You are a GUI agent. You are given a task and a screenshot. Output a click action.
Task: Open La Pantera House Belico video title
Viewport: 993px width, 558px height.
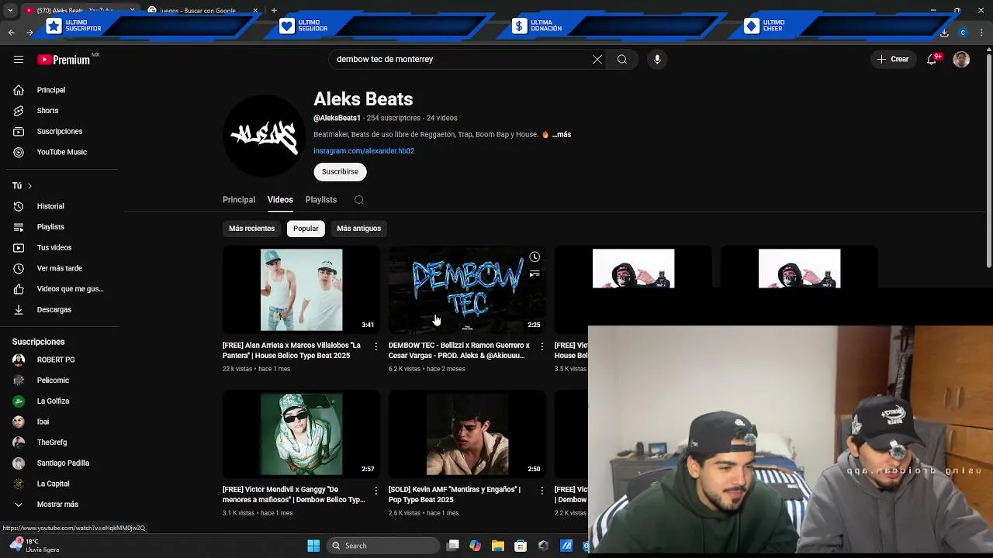pyautogui.click(x=292, y=350)
